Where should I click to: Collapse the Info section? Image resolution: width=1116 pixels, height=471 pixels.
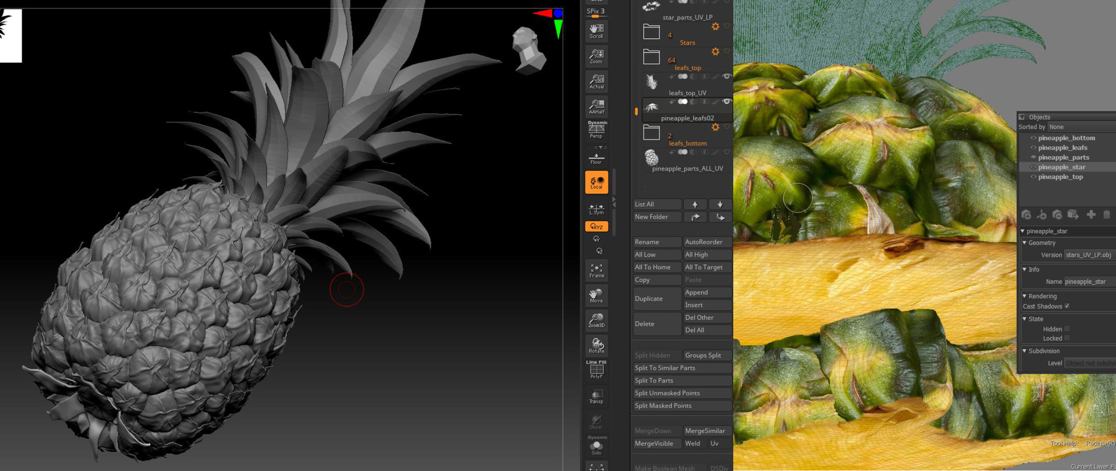pyautogui.click(x=1025, y=269)
